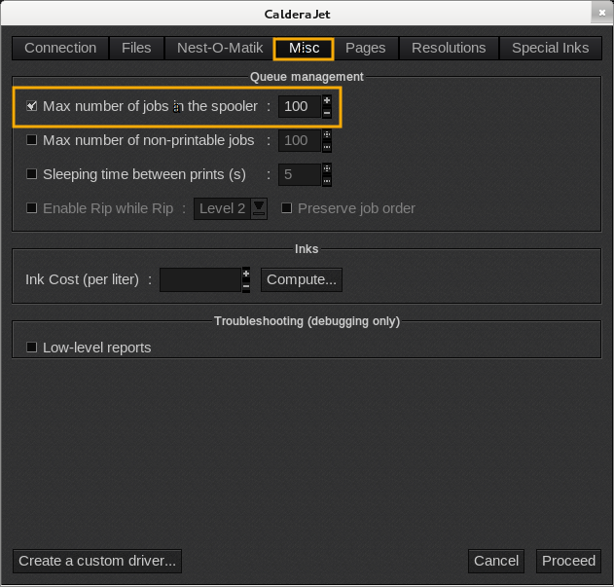Click the Ink Cost input field
The width and height of the screenshot is (614, 587).
pos(199,280)
